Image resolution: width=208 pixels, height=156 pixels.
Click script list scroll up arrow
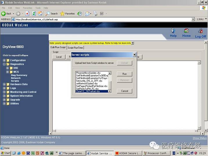(110, 73)
